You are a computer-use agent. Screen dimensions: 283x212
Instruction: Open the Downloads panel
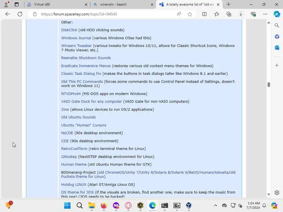click(241, 14)
